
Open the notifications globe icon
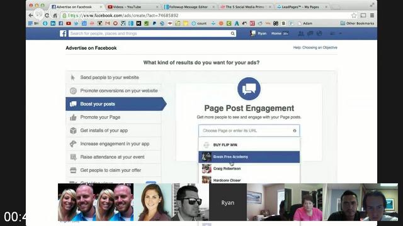pos(319,33)
